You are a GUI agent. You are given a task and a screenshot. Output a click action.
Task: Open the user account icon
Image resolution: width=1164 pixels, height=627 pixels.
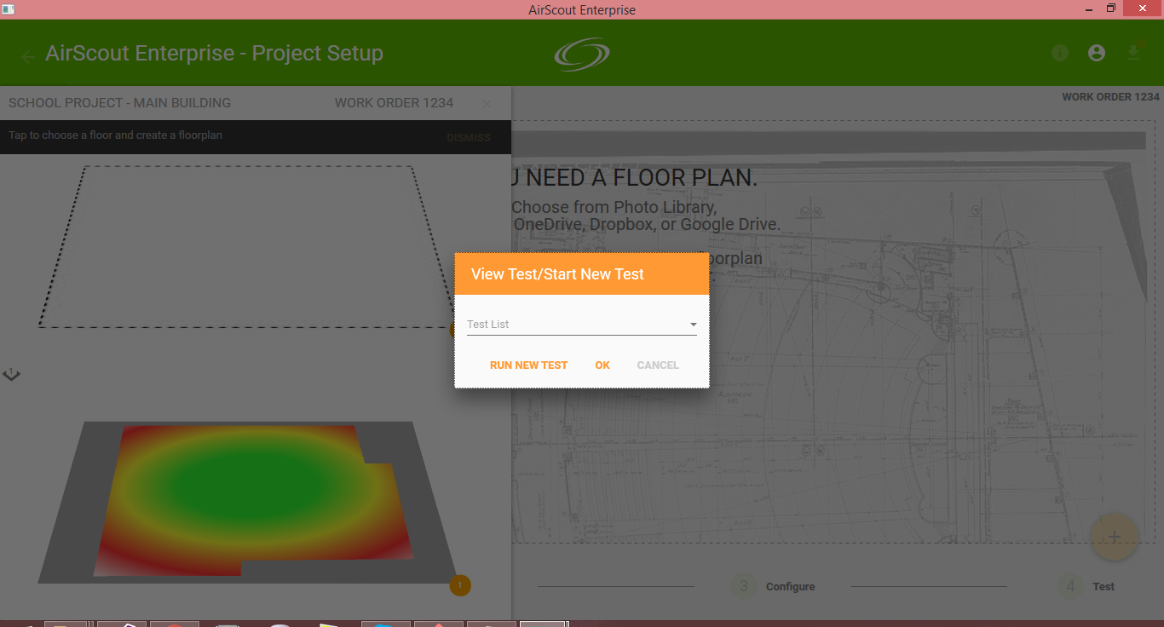click(x=1097, y=53)
